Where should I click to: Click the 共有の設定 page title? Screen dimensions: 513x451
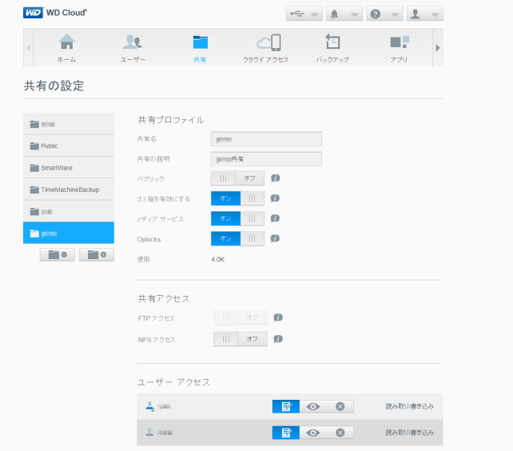point(54,86)
